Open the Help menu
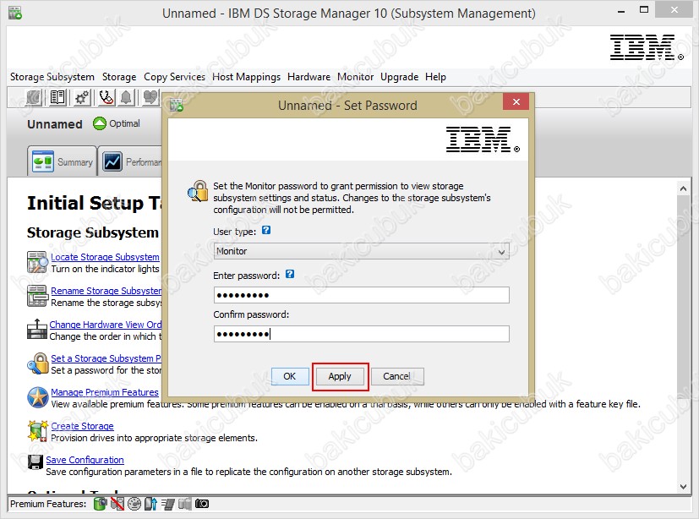This screenshot has width=699, height=519. pyautogui.click(x=435, y=77)
